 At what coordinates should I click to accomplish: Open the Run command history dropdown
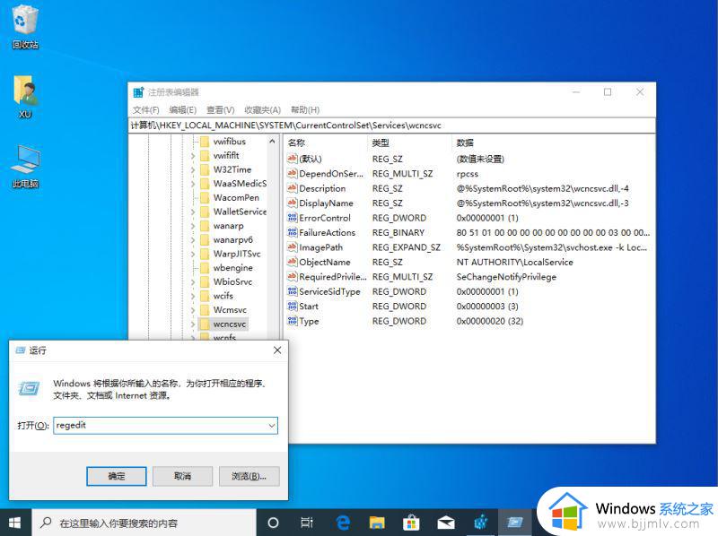point(272,426)
